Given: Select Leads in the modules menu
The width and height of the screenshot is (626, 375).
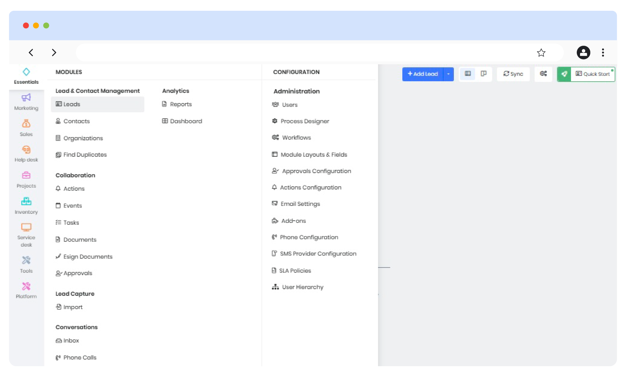Looking at the screenshot, I should 72,104.
